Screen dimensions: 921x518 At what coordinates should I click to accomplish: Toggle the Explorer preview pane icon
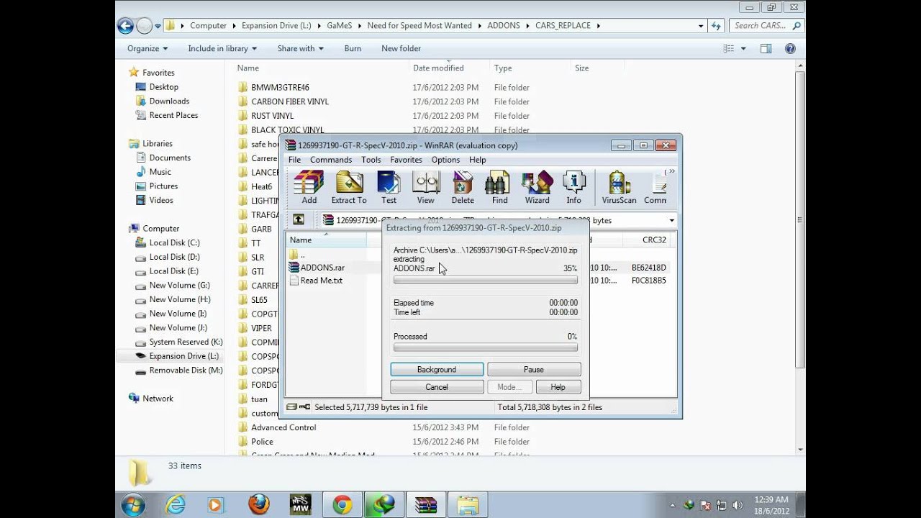coord(766,48)
